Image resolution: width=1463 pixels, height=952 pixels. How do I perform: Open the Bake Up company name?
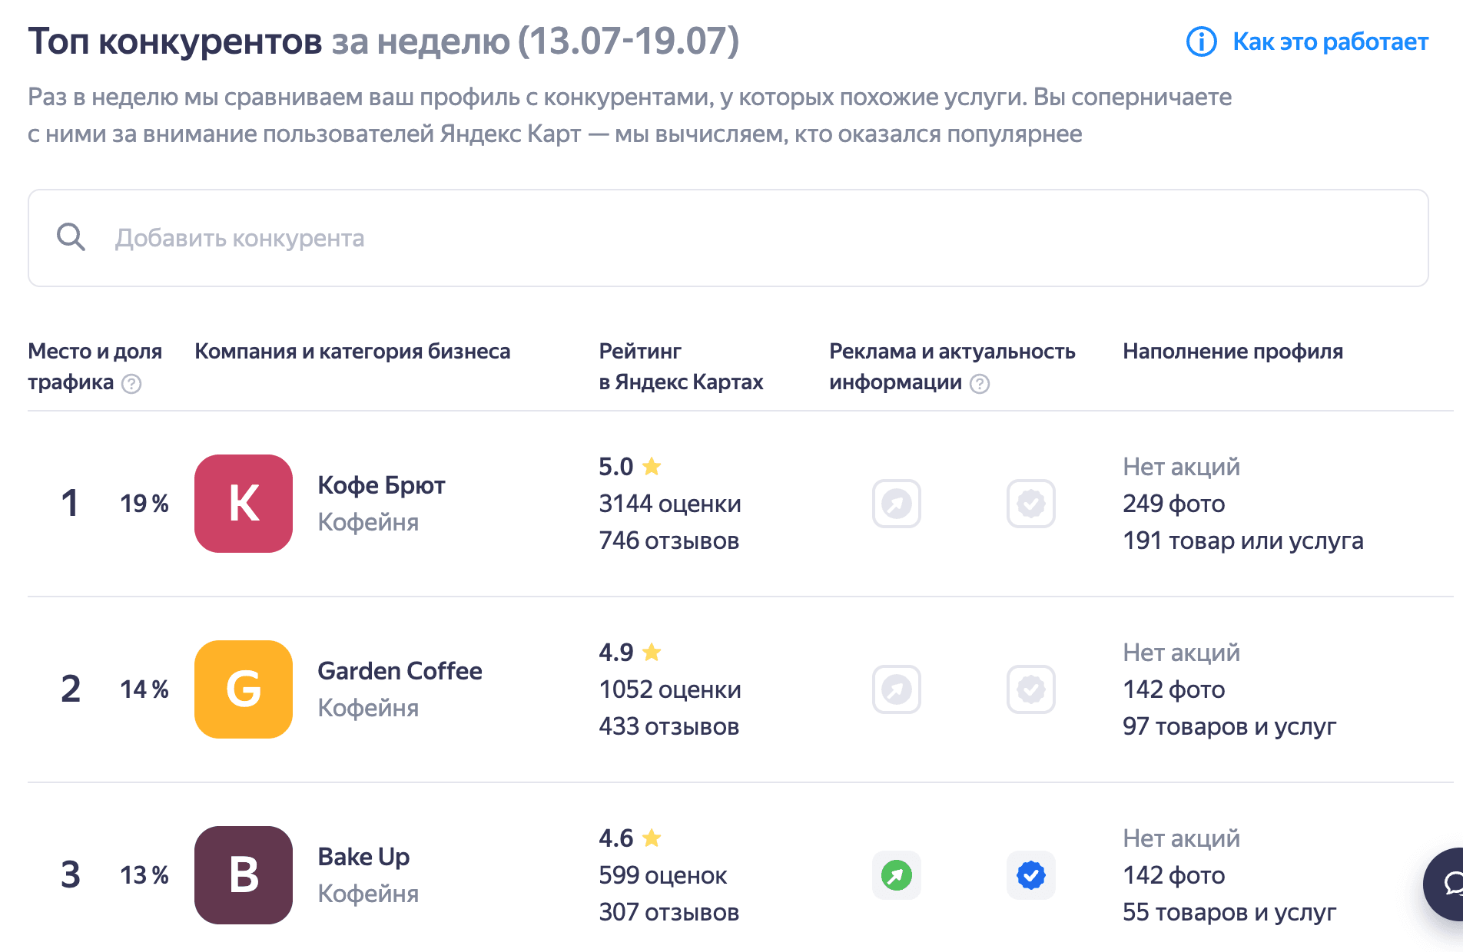point(363,857)
